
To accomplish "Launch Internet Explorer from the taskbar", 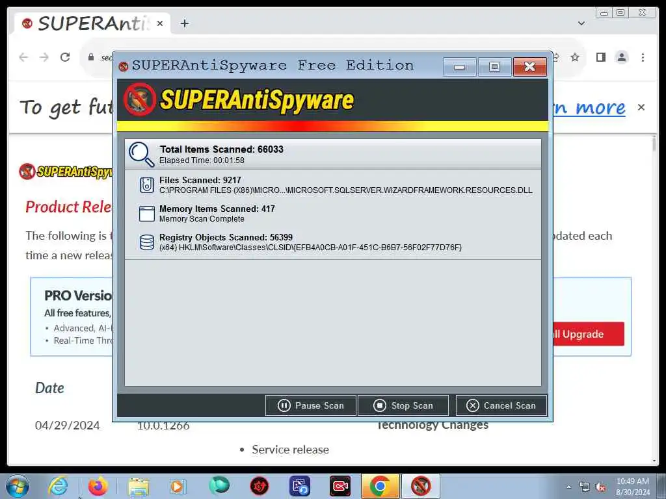I will (57, 486).
